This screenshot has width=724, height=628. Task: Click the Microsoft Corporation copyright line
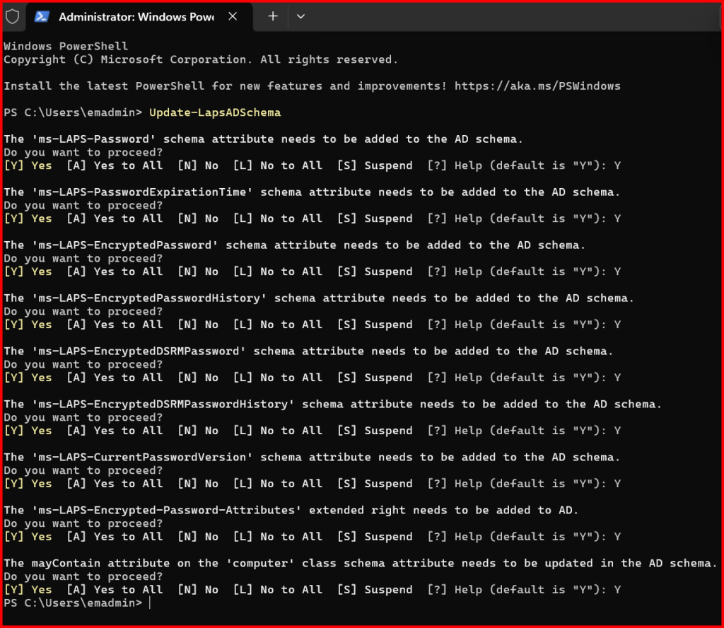click(x=201, y=59)
